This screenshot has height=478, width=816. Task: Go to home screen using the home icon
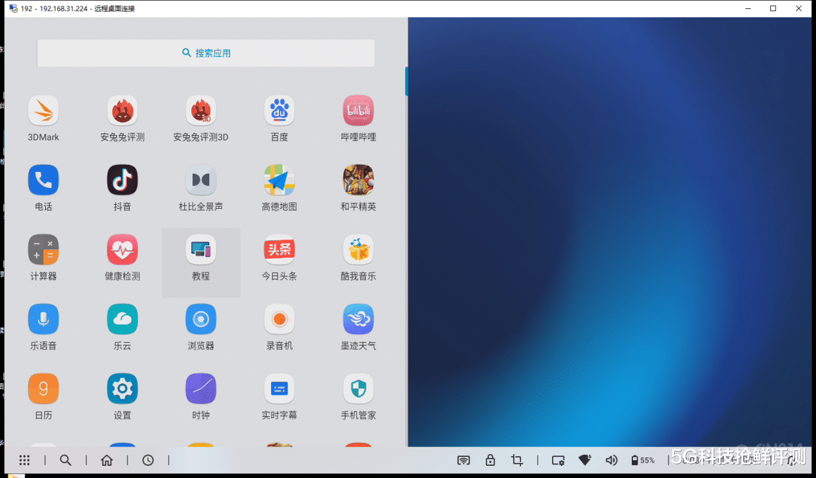tap(106, 460)
